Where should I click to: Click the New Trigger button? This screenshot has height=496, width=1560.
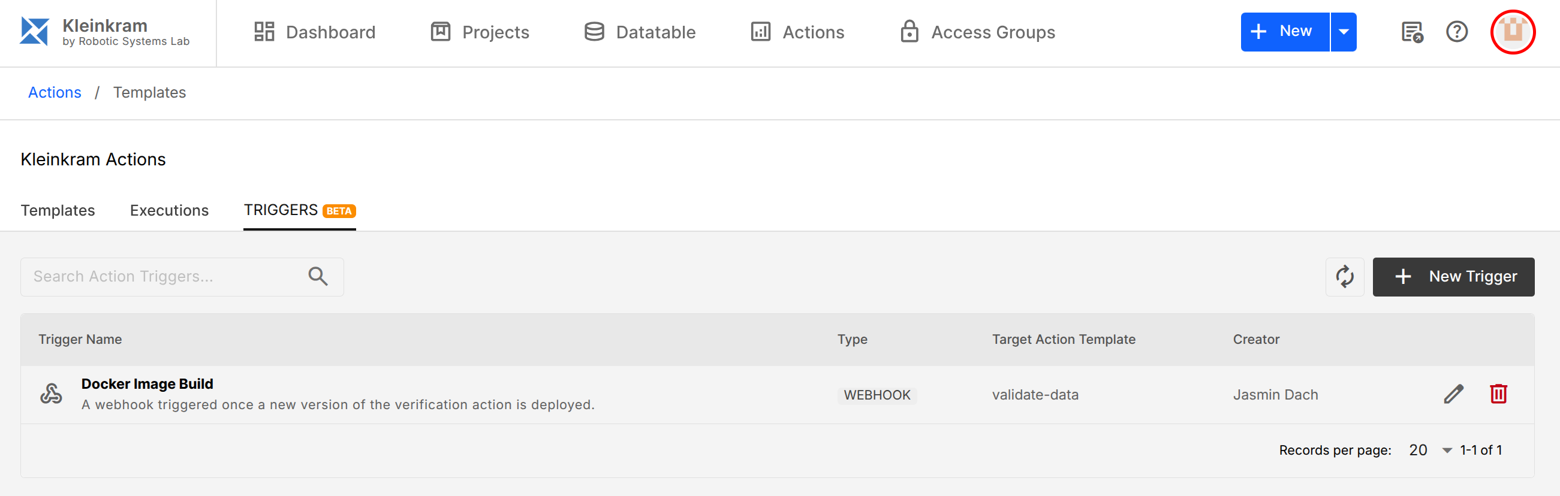pyautogui.click(x=1453, y=276)
